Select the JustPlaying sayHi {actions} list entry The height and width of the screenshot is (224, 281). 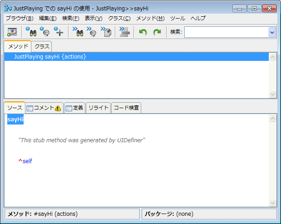(50, 57)
